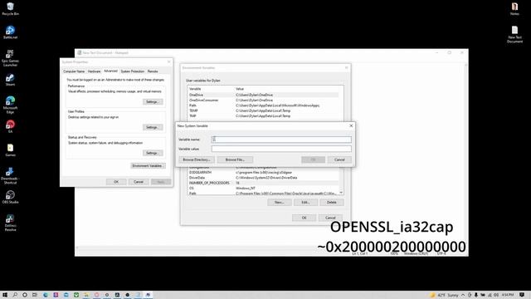Click Cancel in System Properties

[x=139, y=182]
